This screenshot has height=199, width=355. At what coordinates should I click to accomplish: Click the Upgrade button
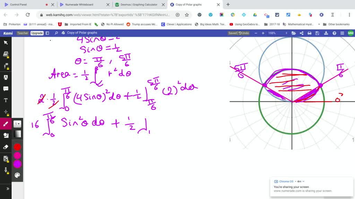(x=37, y=33)
